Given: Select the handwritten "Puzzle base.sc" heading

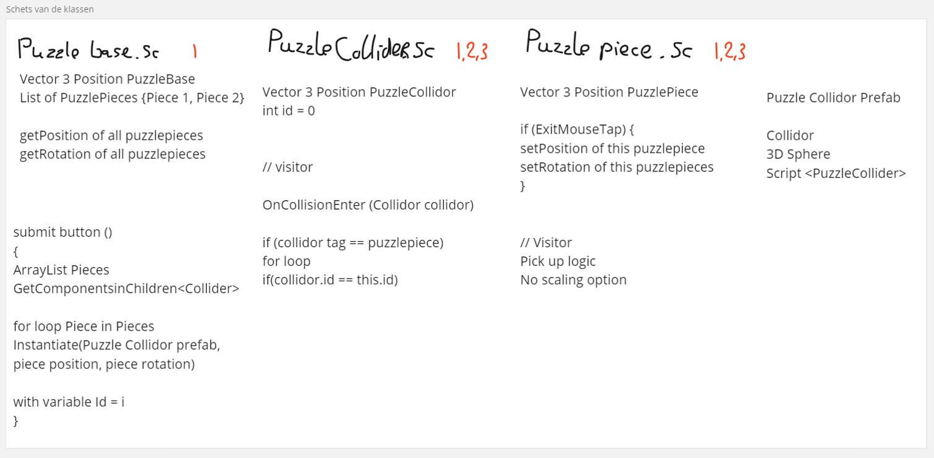Looking at the screenshot, I should pyautogui.click(x=88, y=50).
